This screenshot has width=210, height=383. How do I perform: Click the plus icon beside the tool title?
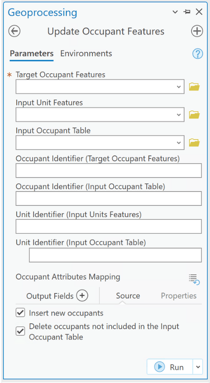[197, 31]
